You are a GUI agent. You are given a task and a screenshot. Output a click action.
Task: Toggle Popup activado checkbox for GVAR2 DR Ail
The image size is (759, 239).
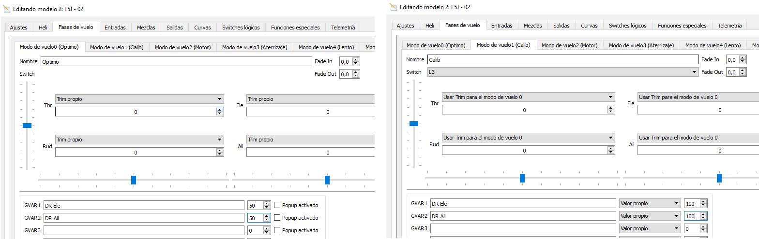[x=277, y=218]
